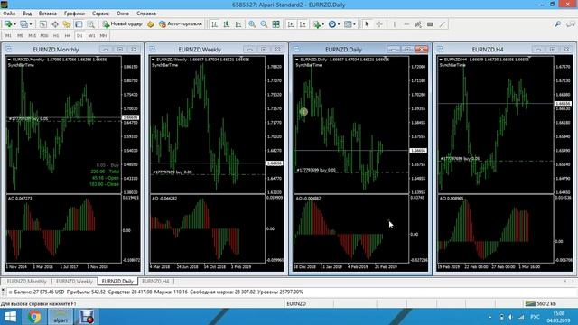Switch timeframe to H1
This screenshot has height=325, width=578.
(56, 36)
